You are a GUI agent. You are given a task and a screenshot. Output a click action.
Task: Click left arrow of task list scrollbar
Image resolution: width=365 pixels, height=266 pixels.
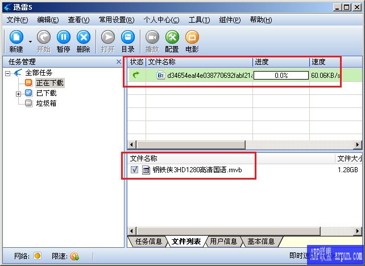[x=132, y=144]
